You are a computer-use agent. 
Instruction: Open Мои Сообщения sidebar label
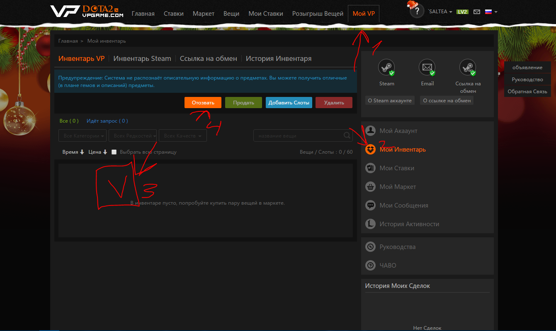tap(404, 205)
